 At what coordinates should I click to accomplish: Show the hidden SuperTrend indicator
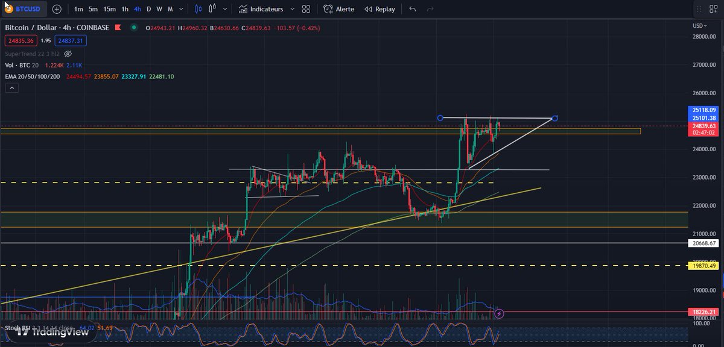tap(68, 54)
